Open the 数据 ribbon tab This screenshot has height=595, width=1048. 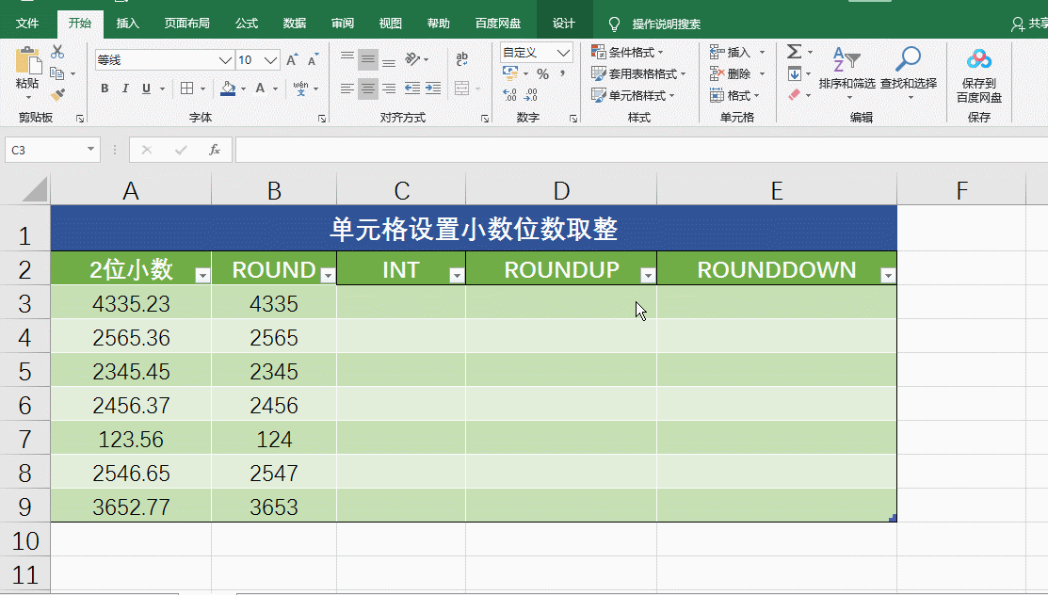294,24
